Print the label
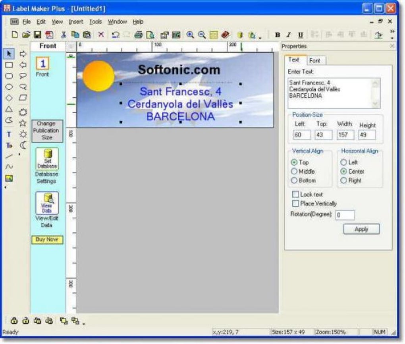 (139, 35)
